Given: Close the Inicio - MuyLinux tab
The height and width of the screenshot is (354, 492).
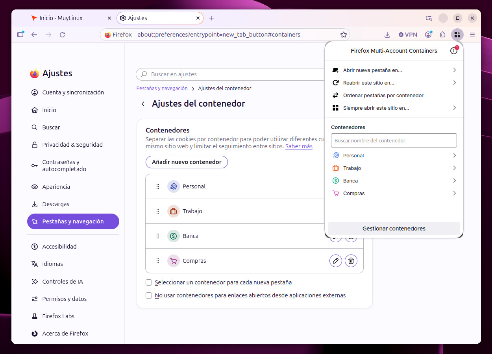Looking at the screenshot, I should click(x=109, y=18).
